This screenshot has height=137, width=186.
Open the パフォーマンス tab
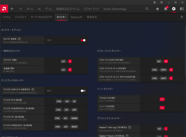click(91, 9)
